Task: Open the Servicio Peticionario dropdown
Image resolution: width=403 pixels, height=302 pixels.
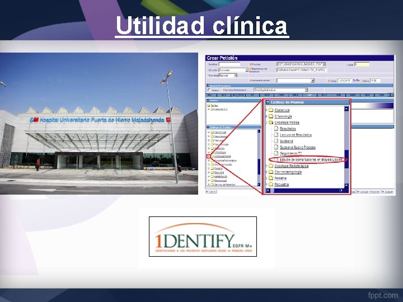Action: [x=280, y=90]
